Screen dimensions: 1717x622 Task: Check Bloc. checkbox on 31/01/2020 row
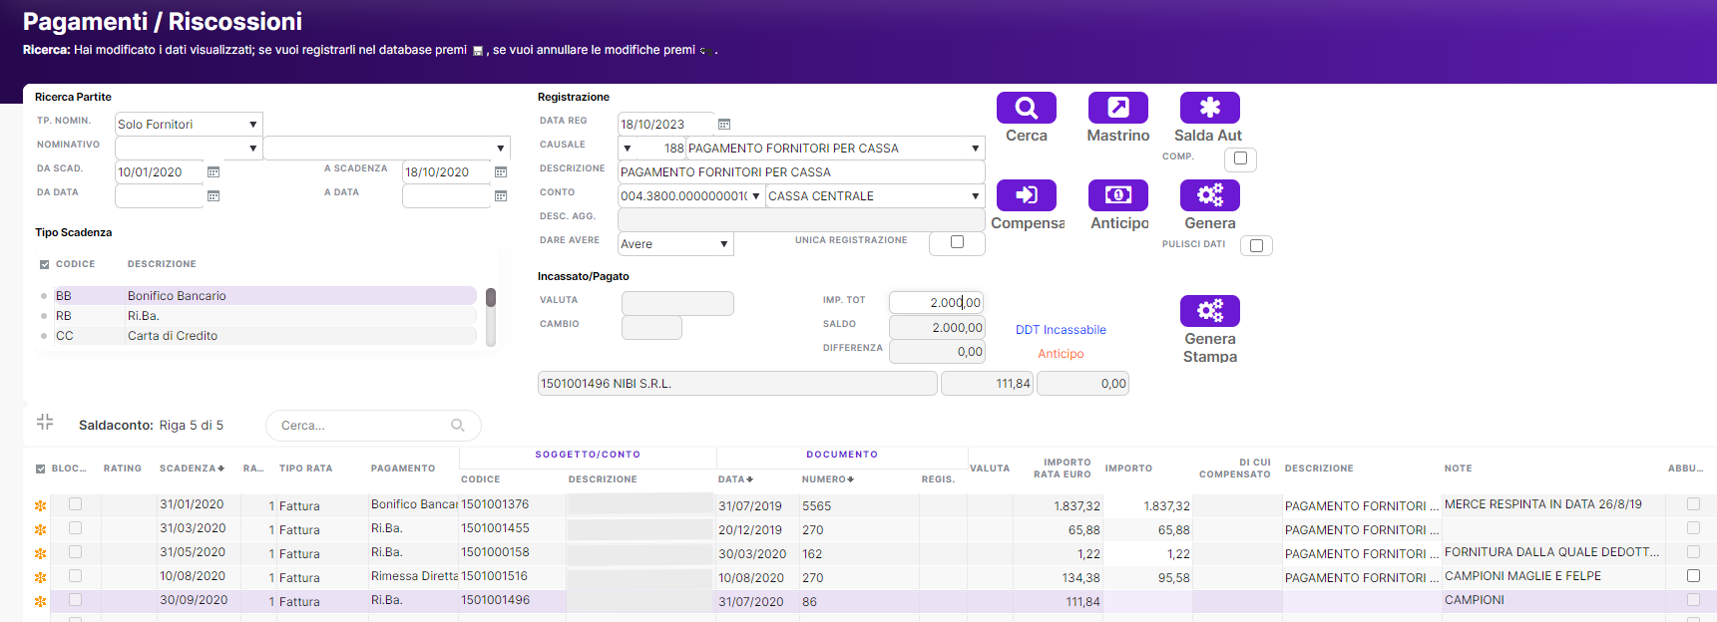[x=75, y=504]
